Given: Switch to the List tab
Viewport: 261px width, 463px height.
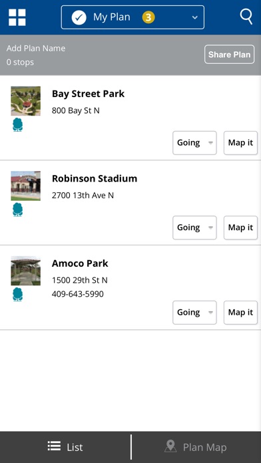Looking at the screenshot, I should pos(65,447).
